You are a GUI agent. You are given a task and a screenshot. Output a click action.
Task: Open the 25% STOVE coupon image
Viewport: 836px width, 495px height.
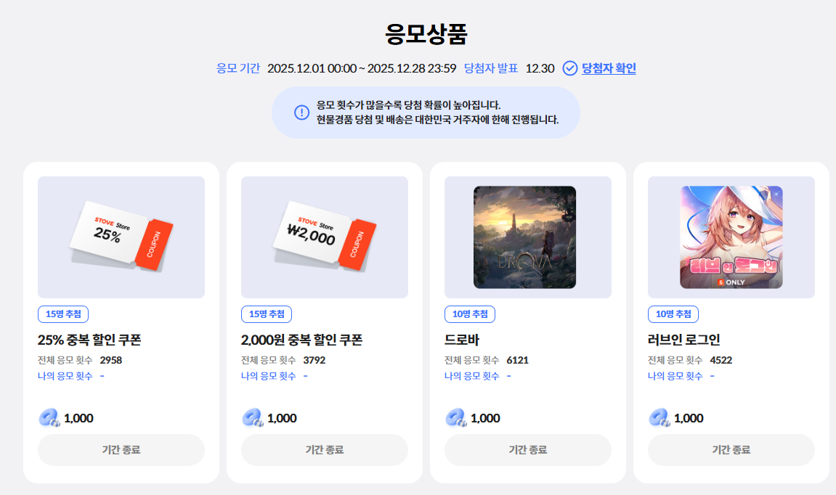tap(121, 237)
